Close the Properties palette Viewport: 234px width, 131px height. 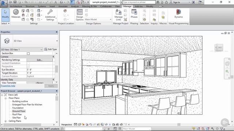57,32
